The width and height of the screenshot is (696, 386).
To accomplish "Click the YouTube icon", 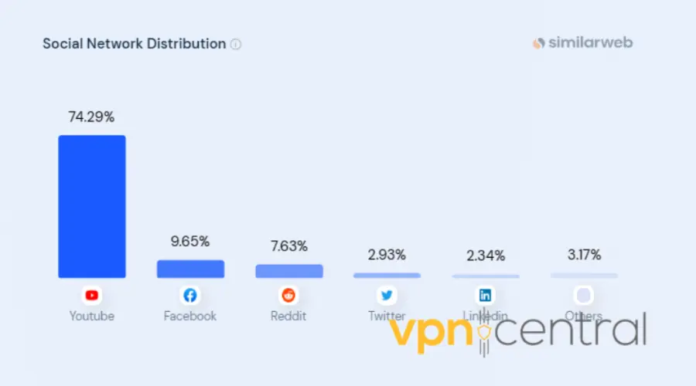I will pos(92,295).
